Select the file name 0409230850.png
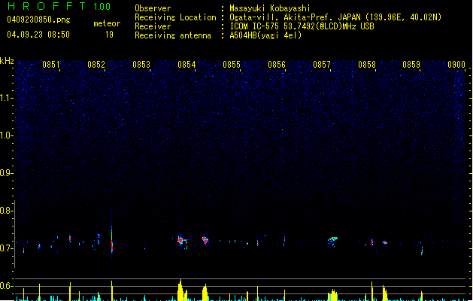The image size is (473, 301). 38,20
